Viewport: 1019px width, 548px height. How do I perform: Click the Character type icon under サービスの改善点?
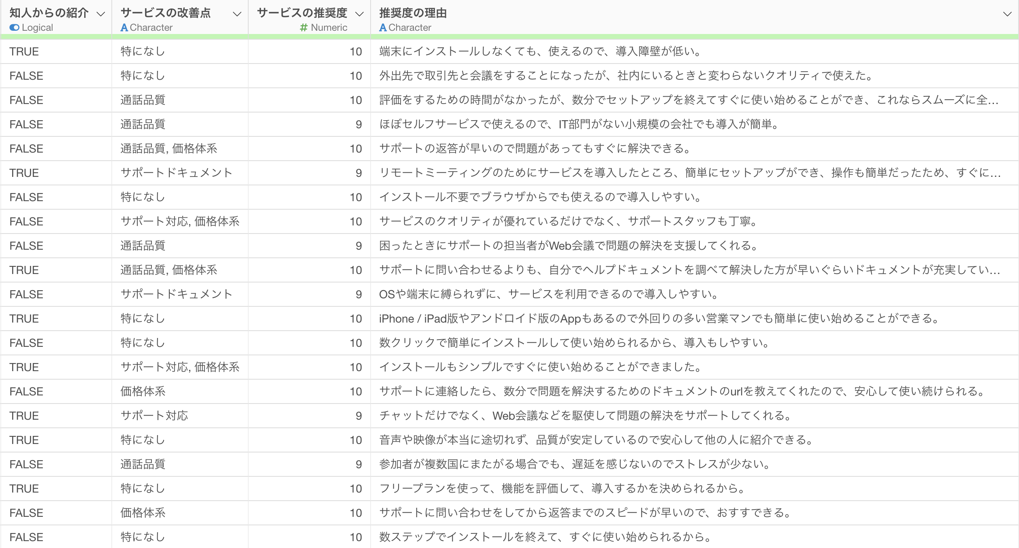pyautogui.click(x=124, y=28)
